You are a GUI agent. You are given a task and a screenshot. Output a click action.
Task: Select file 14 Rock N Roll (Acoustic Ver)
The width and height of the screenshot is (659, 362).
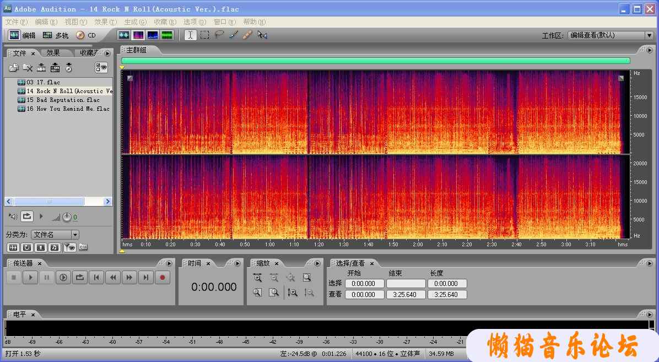point(64,91)
